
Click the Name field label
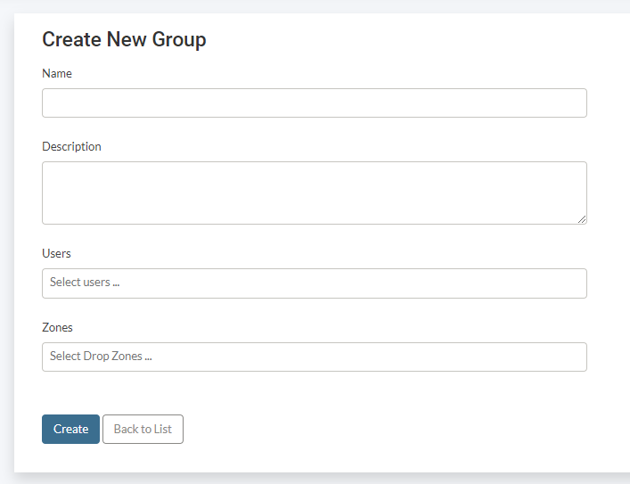coord(57,73)
